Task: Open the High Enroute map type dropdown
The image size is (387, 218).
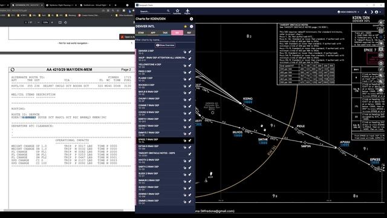Action: coord(348,12)
